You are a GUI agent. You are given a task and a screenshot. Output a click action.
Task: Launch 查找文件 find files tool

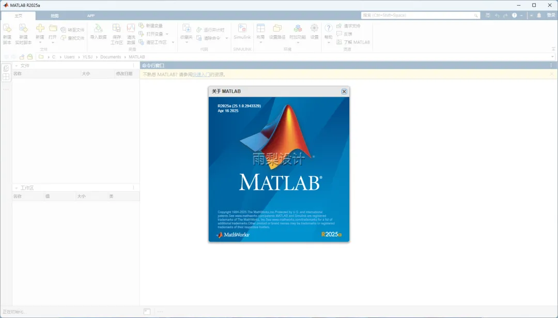point(73,38)
